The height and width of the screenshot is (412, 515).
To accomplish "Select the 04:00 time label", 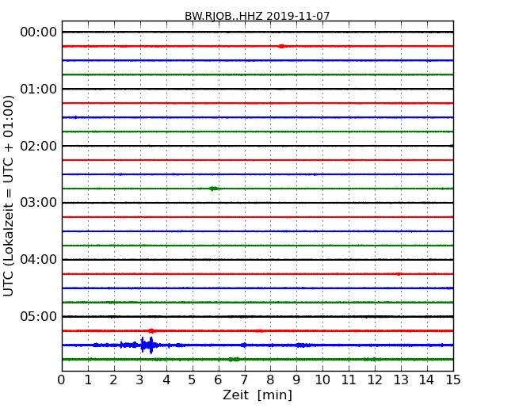I will coord(39,260).
